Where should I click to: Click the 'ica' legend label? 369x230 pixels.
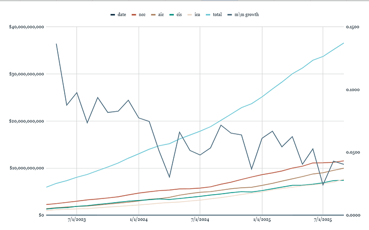tap(213, 14)
